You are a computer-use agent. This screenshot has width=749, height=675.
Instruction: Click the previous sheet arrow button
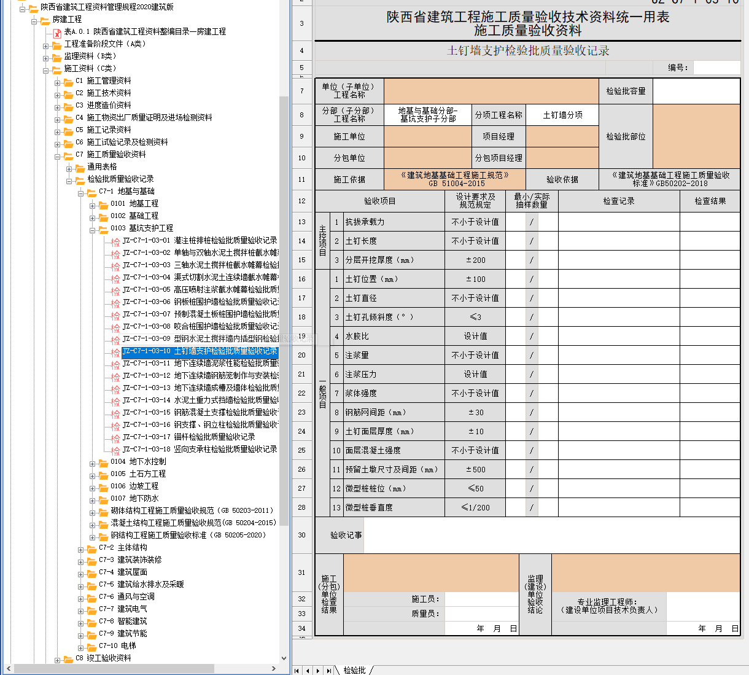(x=308, y=671)
